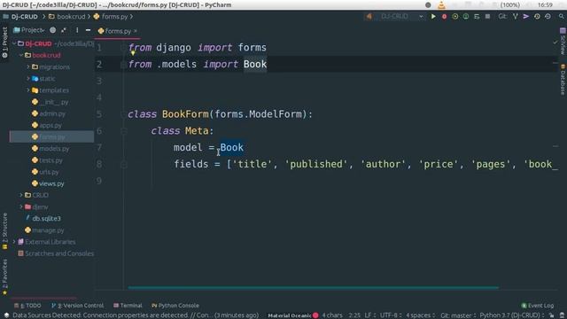
Task: Open urls.py in the project tree
Action: click(45, 172)
